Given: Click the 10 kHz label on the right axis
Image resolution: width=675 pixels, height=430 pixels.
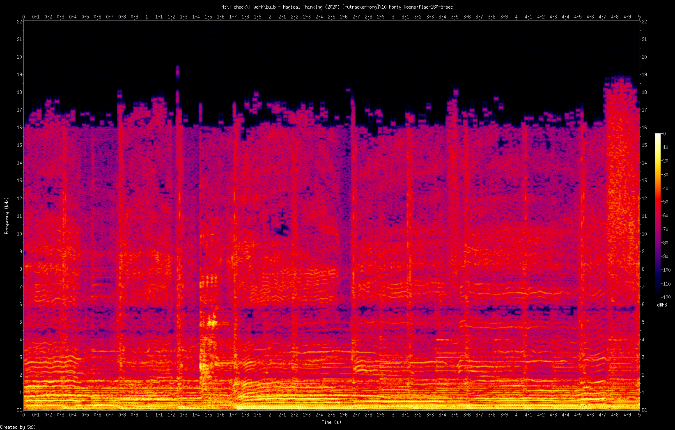Looking at the screenshot, I should 644,233.
